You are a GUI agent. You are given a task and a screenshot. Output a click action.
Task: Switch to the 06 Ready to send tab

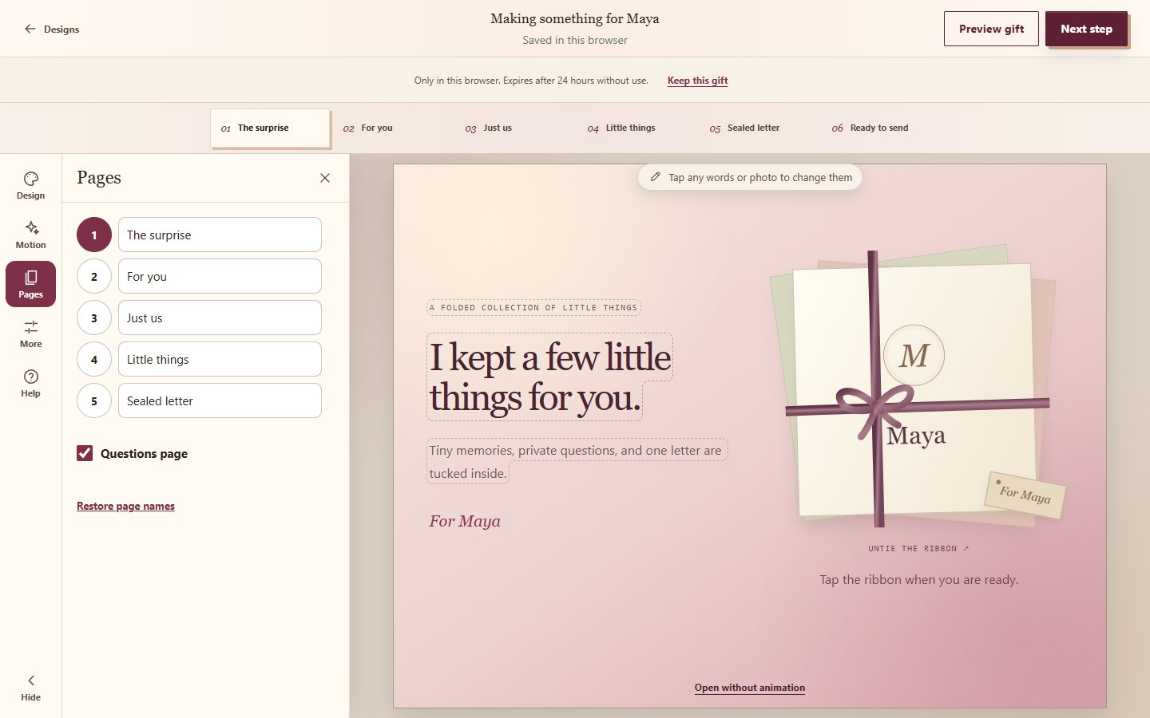[881, 128]
